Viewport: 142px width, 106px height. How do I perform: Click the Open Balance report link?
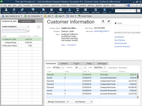coord(120,40)
